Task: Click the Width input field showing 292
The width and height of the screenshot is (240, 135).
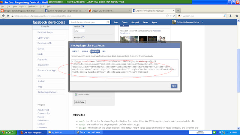Action: tap(79, 31)
